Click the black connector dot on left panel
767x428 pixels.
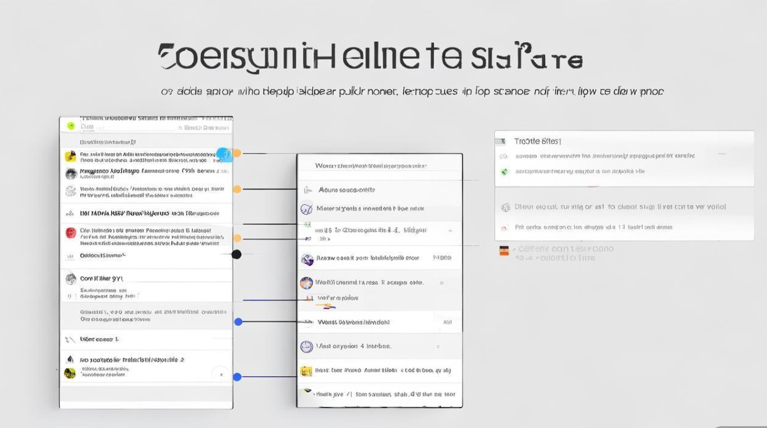[x=236, y=255]
